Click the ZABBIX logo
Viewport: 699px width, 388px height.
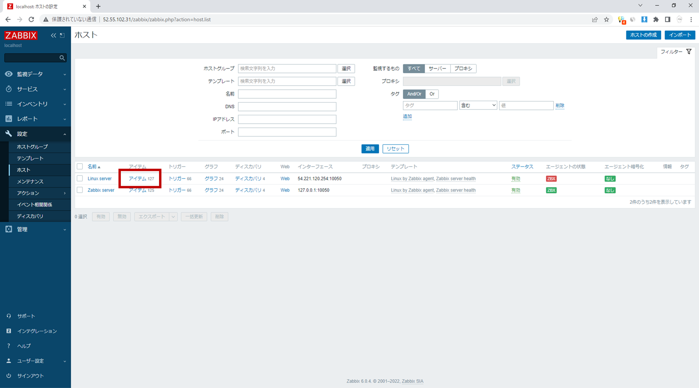click(x=21, y=35)
